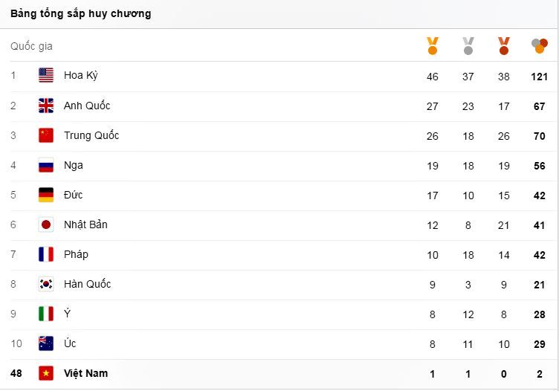Click the Japan flag icon
Viewport: 559px width, 391px height.
click(46, 224)
